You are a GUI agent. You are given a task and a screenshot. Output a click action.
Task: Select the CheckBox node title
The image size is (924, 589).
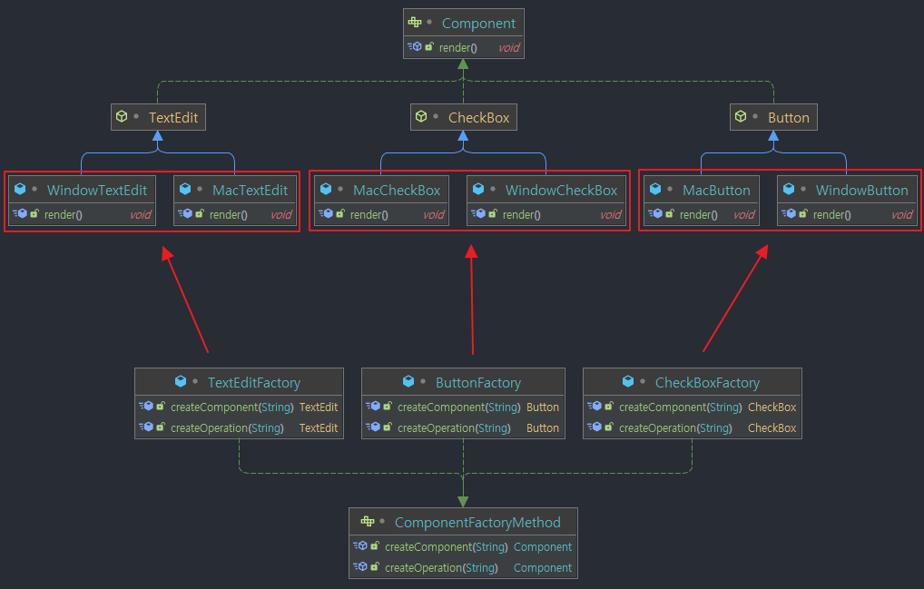[478, 118]
